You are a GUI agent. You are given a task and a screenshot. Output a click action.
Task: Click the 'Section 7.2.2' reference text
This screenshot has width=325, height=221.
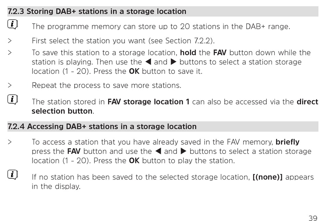tap(188, 41)
